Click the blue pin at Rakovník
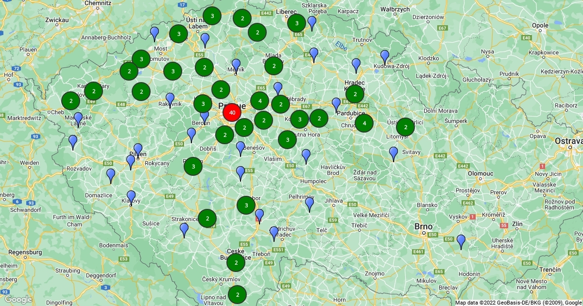 click(170, 99)
